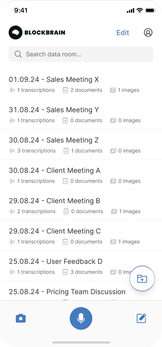Image resolution: width=162 pixels, height=347 pixels.
Task: Tap images icon under Client Meeting B
Action: pos(114,211)
